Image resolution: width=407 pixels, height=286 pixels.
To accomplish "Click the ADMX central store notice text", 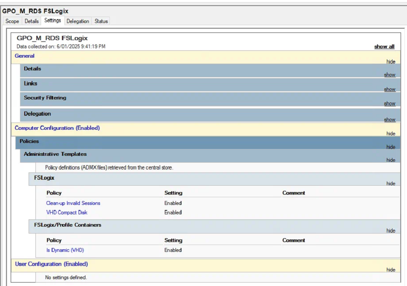I will point(109,168).
